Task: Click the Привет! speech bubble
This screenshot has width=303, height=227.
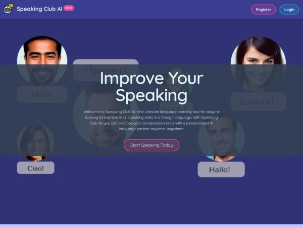Action: [106, 70]
